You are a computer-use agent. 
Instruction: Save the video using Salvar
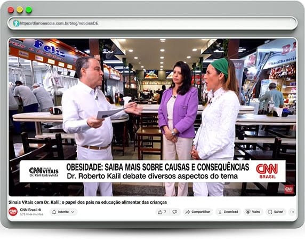tap(276, 212)
